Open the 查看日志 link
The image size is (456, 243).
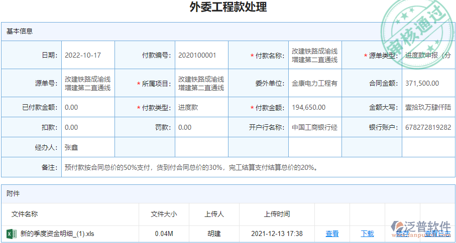437,233
